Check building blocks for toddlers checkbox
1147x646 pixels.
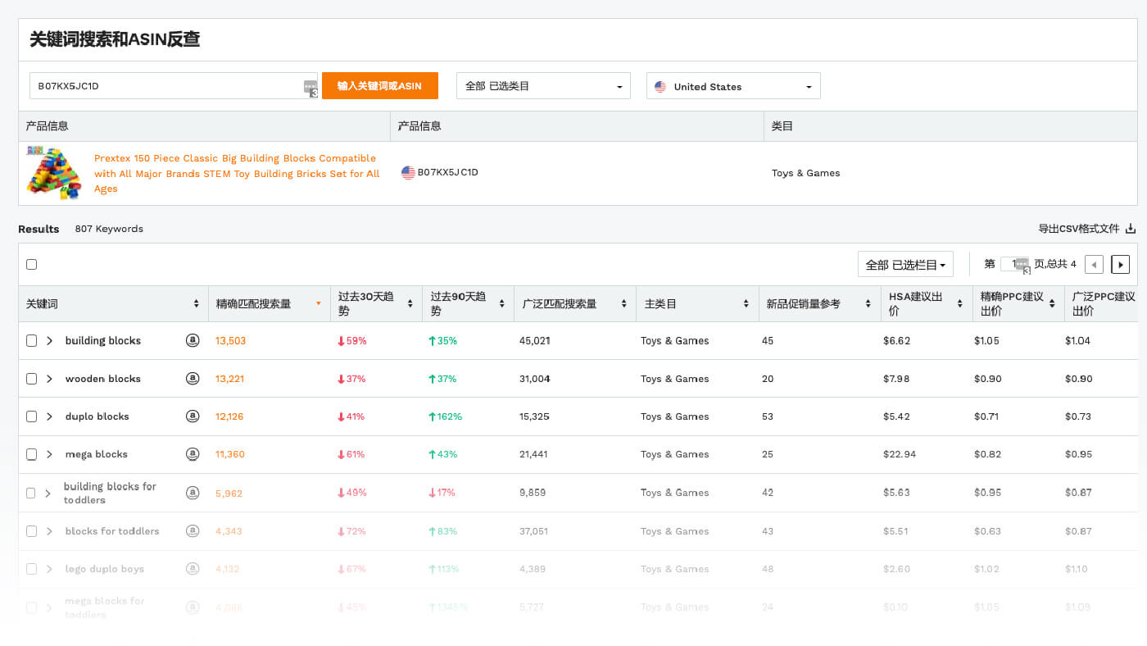click(x=31, y=493)
